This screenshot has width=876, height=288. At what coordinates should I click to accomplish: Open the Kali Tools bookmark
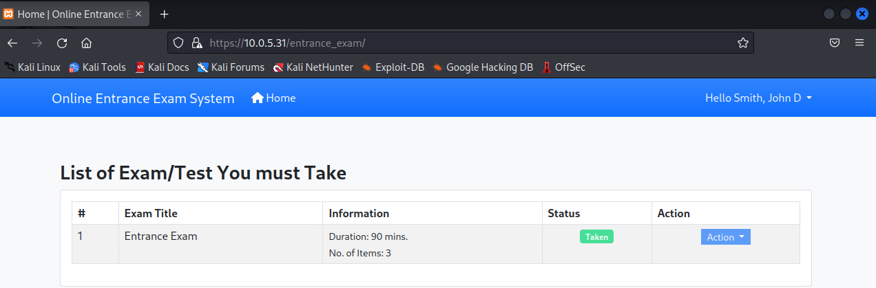click(97, 67)
